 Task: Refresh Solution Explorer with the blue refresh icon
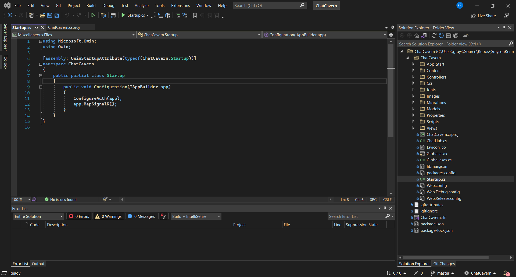(441, 35)
